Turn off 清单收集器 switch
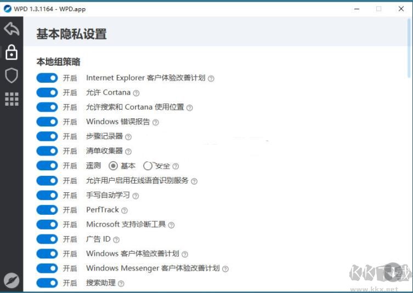 coord(47,151)
